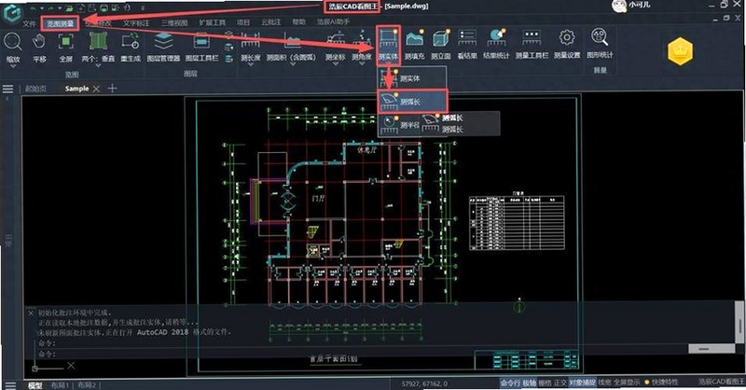Open the 浩辰AI助手 tab

click(x=333, y=21)
